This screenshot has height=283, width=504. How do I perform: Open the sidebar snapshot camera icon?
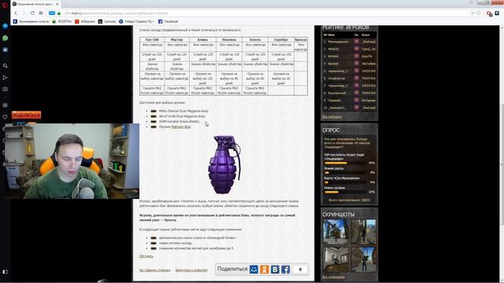coord(6,89)
